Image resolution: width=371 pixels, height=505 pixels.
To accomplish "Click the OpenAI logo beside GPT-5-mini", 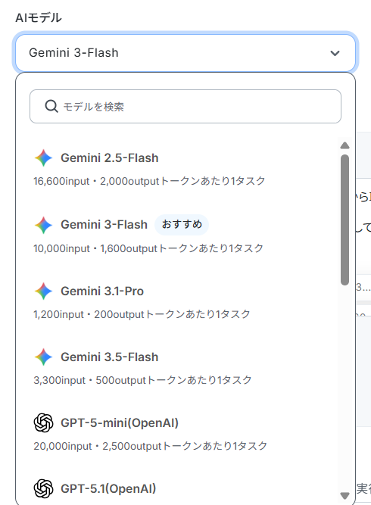I will point(43,422).
